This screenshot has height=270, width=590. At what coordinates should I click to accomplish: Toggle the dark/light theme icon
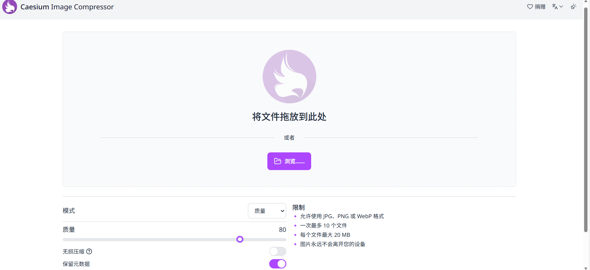click(x=574, y=7)
